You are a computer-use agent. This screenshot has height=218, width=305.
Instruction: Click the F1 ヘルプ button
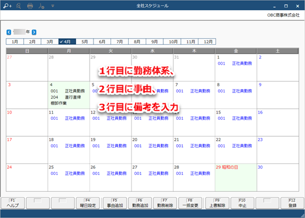click(x=12, y=203)
